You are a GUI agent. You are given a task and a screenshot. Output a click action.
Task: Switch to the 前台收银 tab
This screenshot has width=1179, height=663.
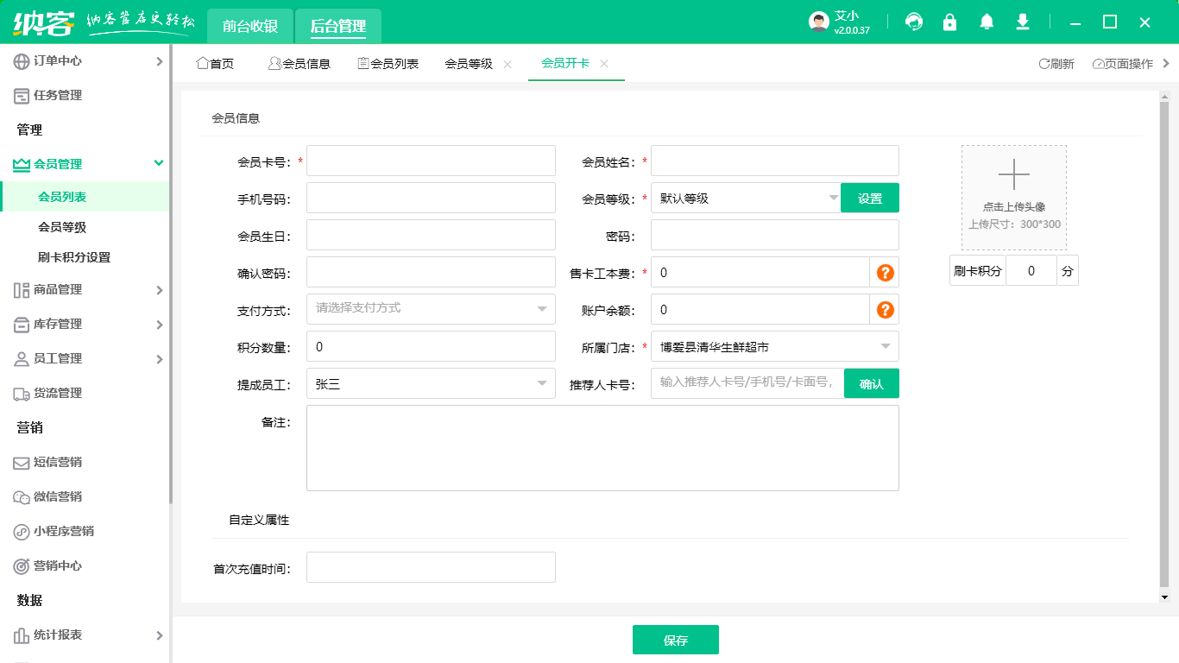click(250, 27)
